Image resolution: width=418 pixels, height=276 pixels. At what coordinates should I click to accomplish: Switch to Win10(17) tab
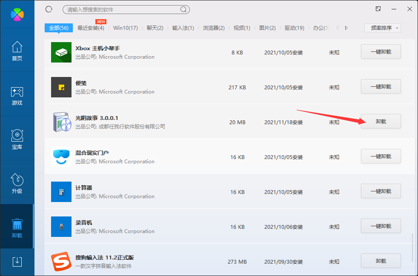(126, 28)
